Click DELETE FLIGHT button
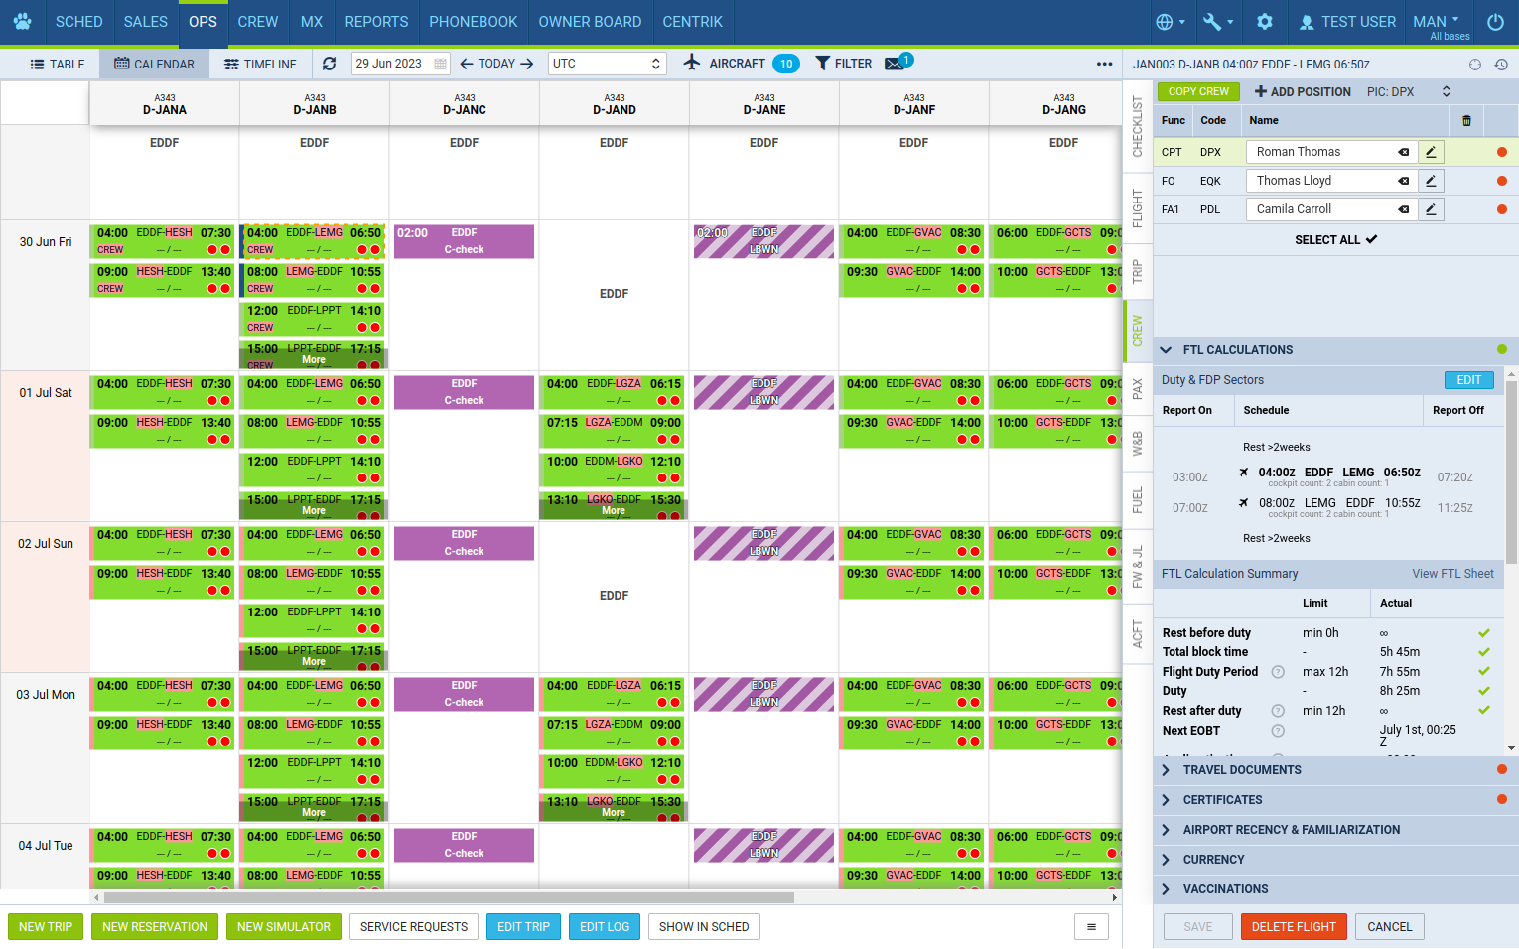1519x949 pixels. point(1294,927)
